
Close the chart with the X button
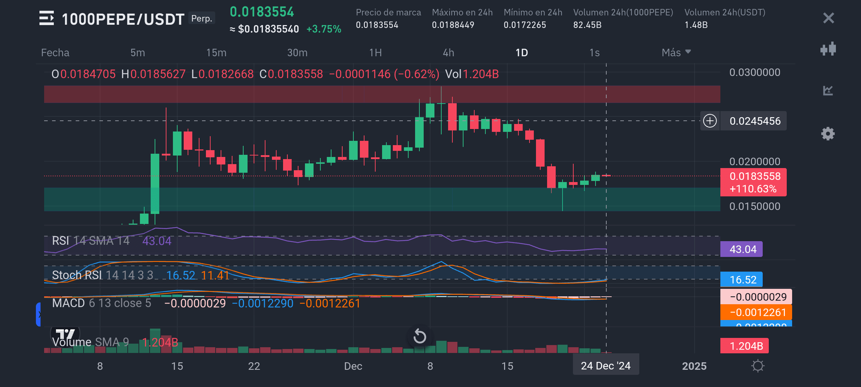828,18
